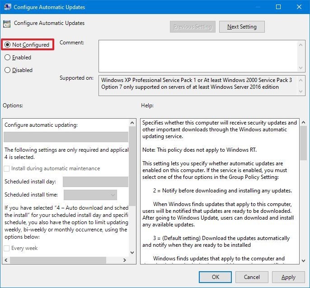The image size is (310, 288).
Task: Select the Enabled radio option
Action: [8, 58]
